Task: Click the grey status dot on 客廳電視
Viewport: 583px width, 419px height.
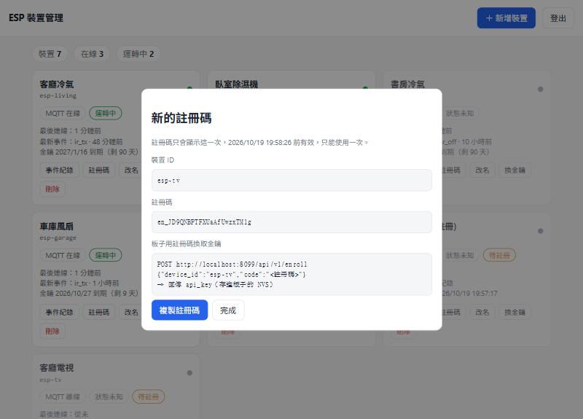Action: (189, 373)
